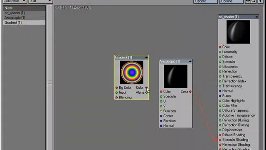266x150 pixels.
Task: Click the U input dot on Anisotropic node
Action: [x=161, y=101]
